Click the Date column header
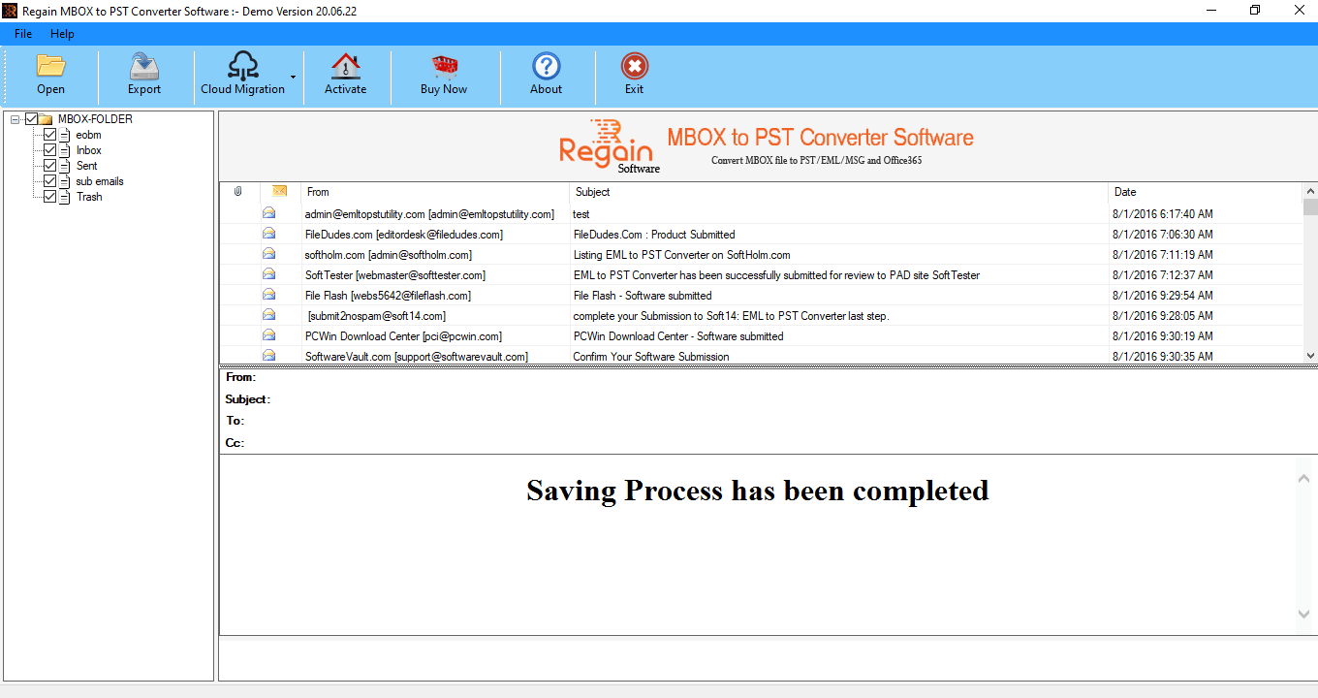The height and width of the screenshot is (698, 1318). tap(1124, 191)
